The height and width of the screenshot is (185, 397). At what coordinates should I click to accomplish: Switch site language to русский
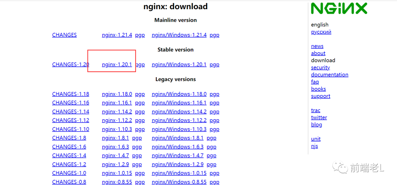coord(321,32)
